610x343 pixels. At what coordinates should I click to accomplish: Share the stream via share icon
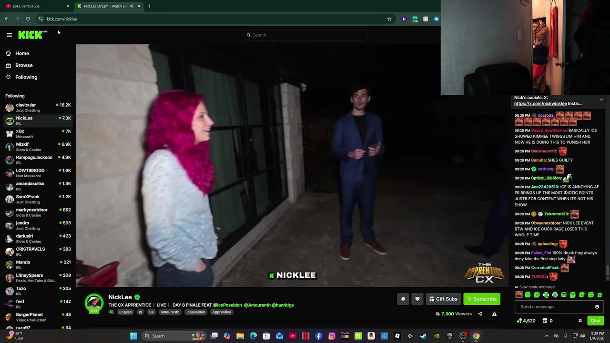pyautogui.click(x=480, y=314)
